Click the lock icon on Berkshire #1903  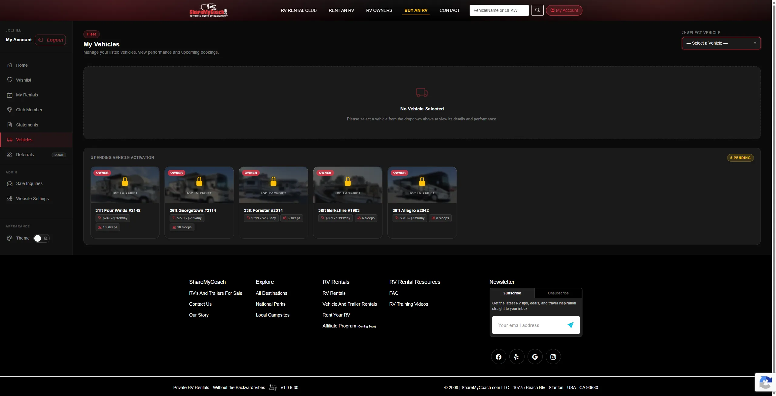(x=348, y=181)
